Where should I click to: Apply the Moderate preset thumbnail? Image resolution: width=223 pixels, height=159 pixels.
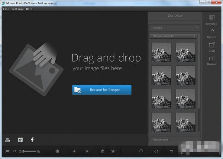(161, 99)
